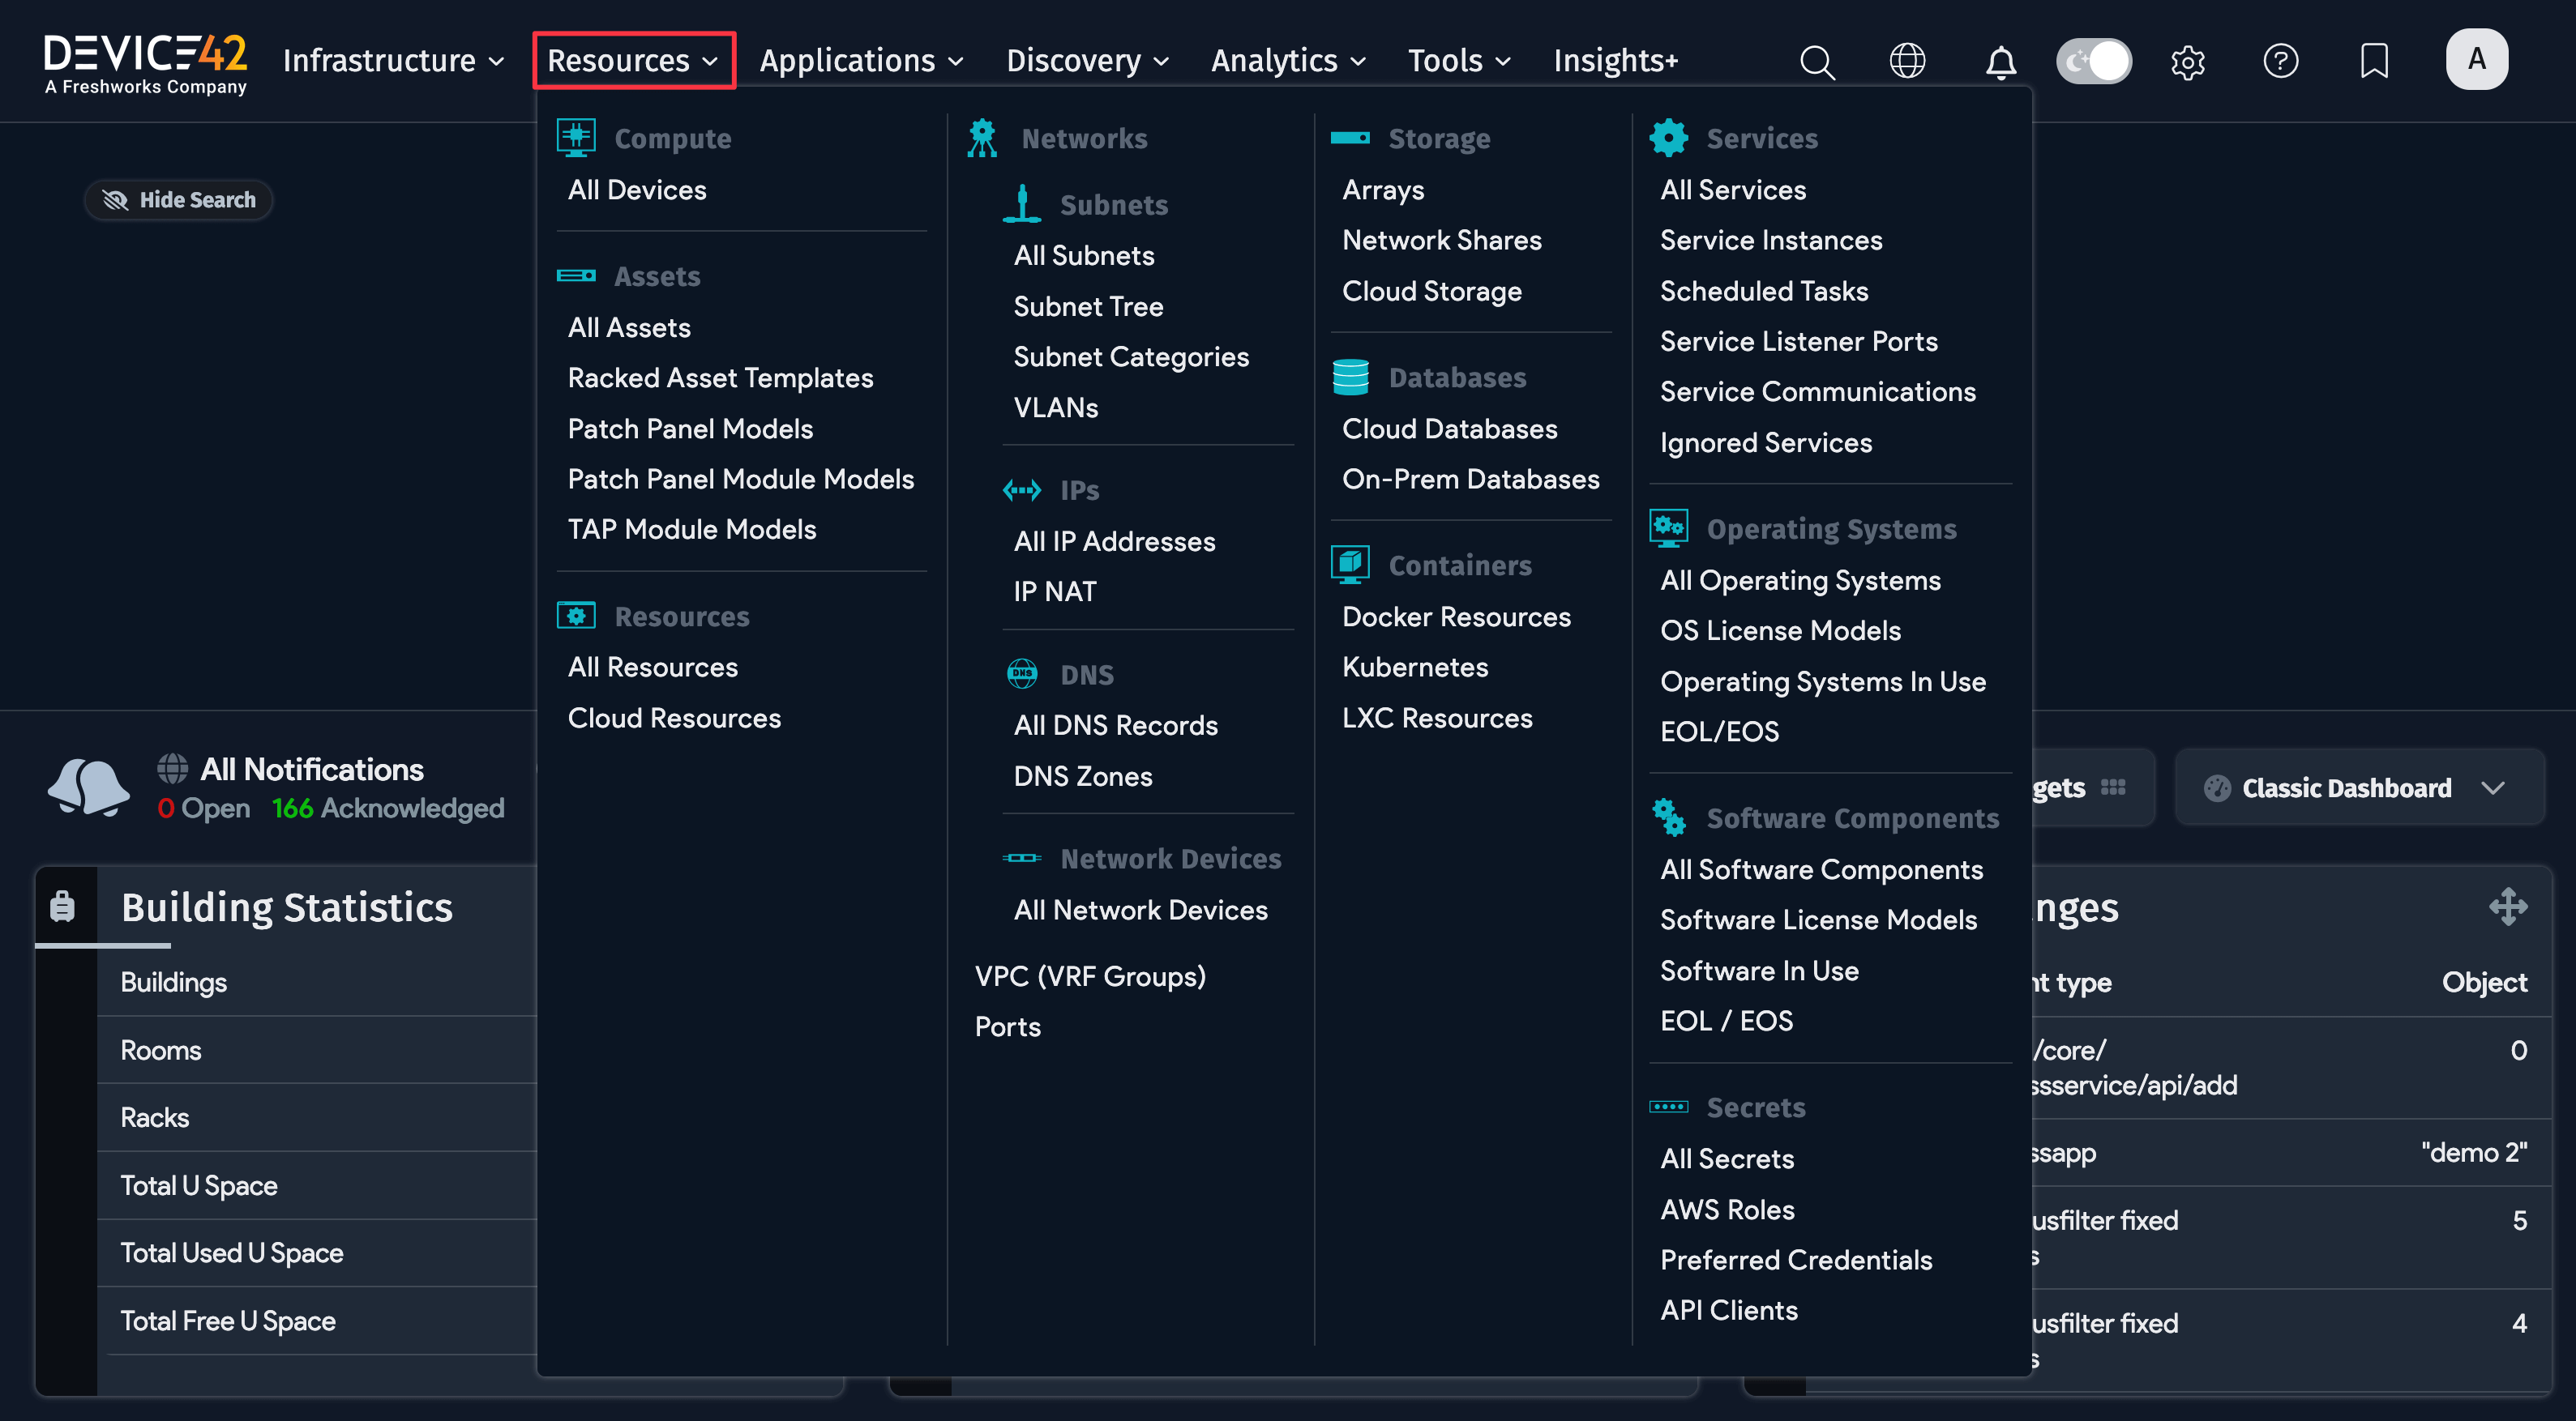Viewport: 2576px width, 1421px height.
Task: Open settings with the gear icon
Action: [x=2188, y=61]
